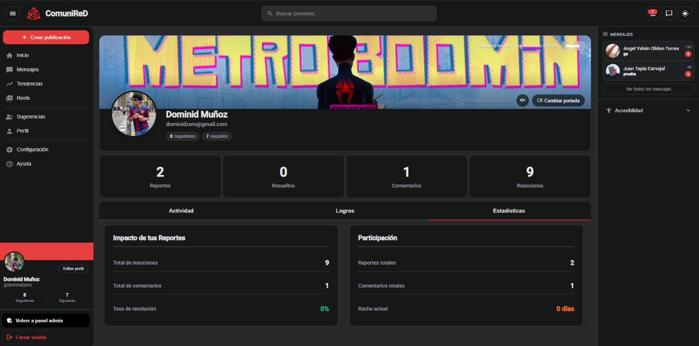Click the Accesibilidad person icon
Image resolution: width=699 pixels, height=346 pixels.
(x=609, y=111)
